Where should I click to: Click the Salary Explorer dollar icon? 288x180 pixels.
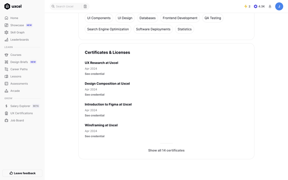[6, 106]
